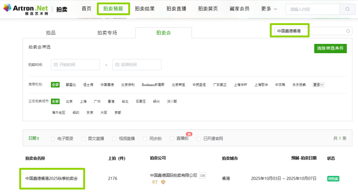Screen dimensions: 358x196
Task: Click the calendar icon in 结束时间 field
Action: tap(117, 65)
